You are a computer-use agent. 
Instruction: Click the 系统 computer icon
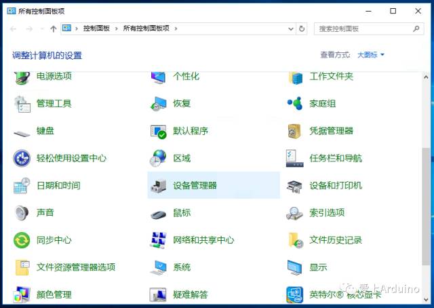pyautogui.click(x=158, y=267)
